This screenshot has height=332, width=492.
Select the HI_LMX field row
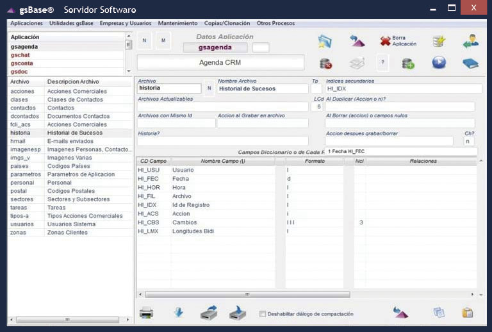pyautogui.click(x=307, y=231)
